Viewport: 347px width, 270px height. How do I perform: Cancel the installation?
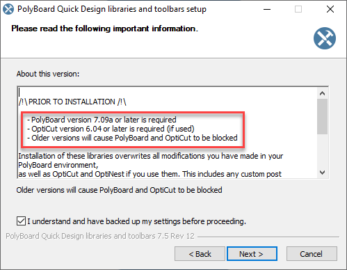click(x=312, y=254)
